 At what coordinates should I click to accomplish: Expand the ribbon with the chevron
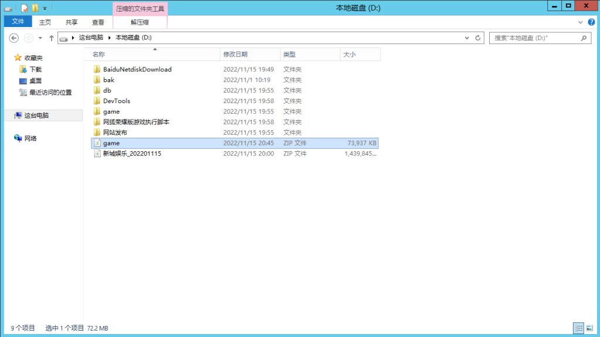(579, 22)
